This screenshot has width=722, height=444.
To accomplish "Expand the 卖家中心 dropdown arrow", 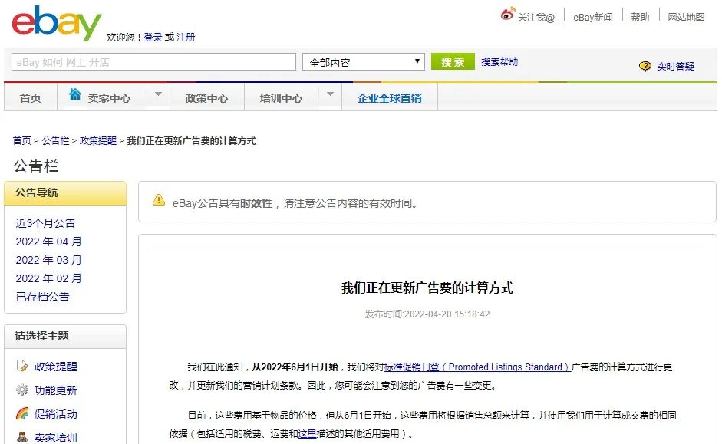I will 158,95.
